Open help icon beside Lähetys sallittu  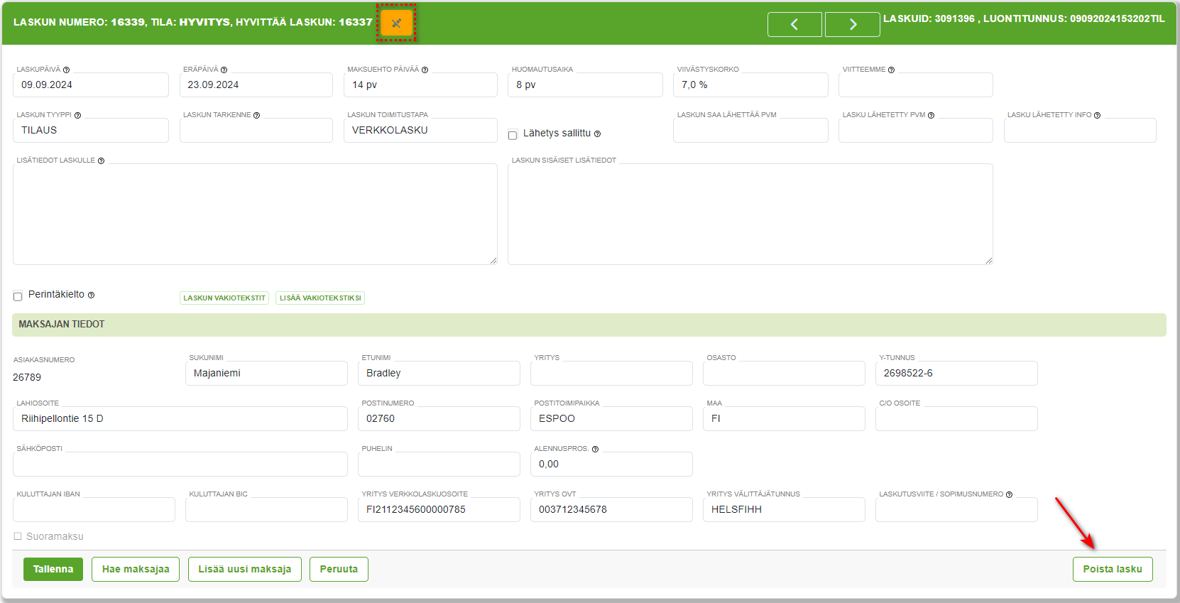(x=597, y=134)
